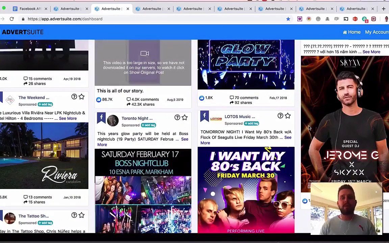Click the 15 comments count
This screenshot has height=243, width=389.
pyautogui.click(x=40, y=79)
